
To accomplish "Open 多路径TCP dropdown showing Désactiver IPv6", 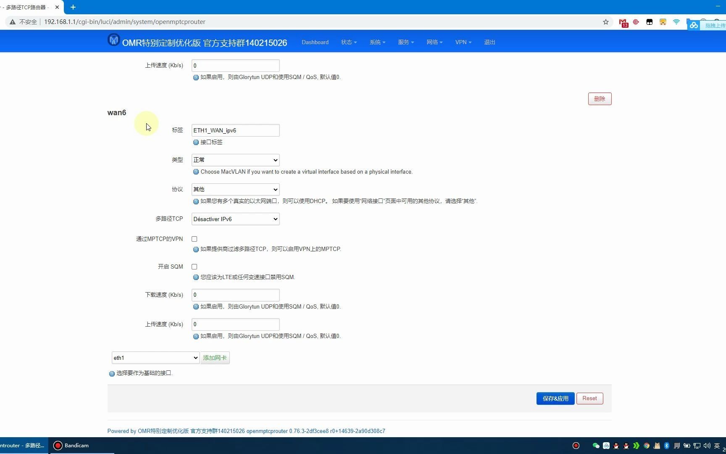I will point(236,219).
